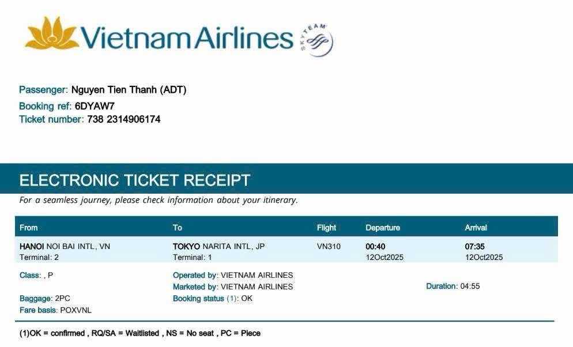573x347 pixels.
Task: Click HANOI NOI BAI INTL origin
Action: click(x=65, y=247)
